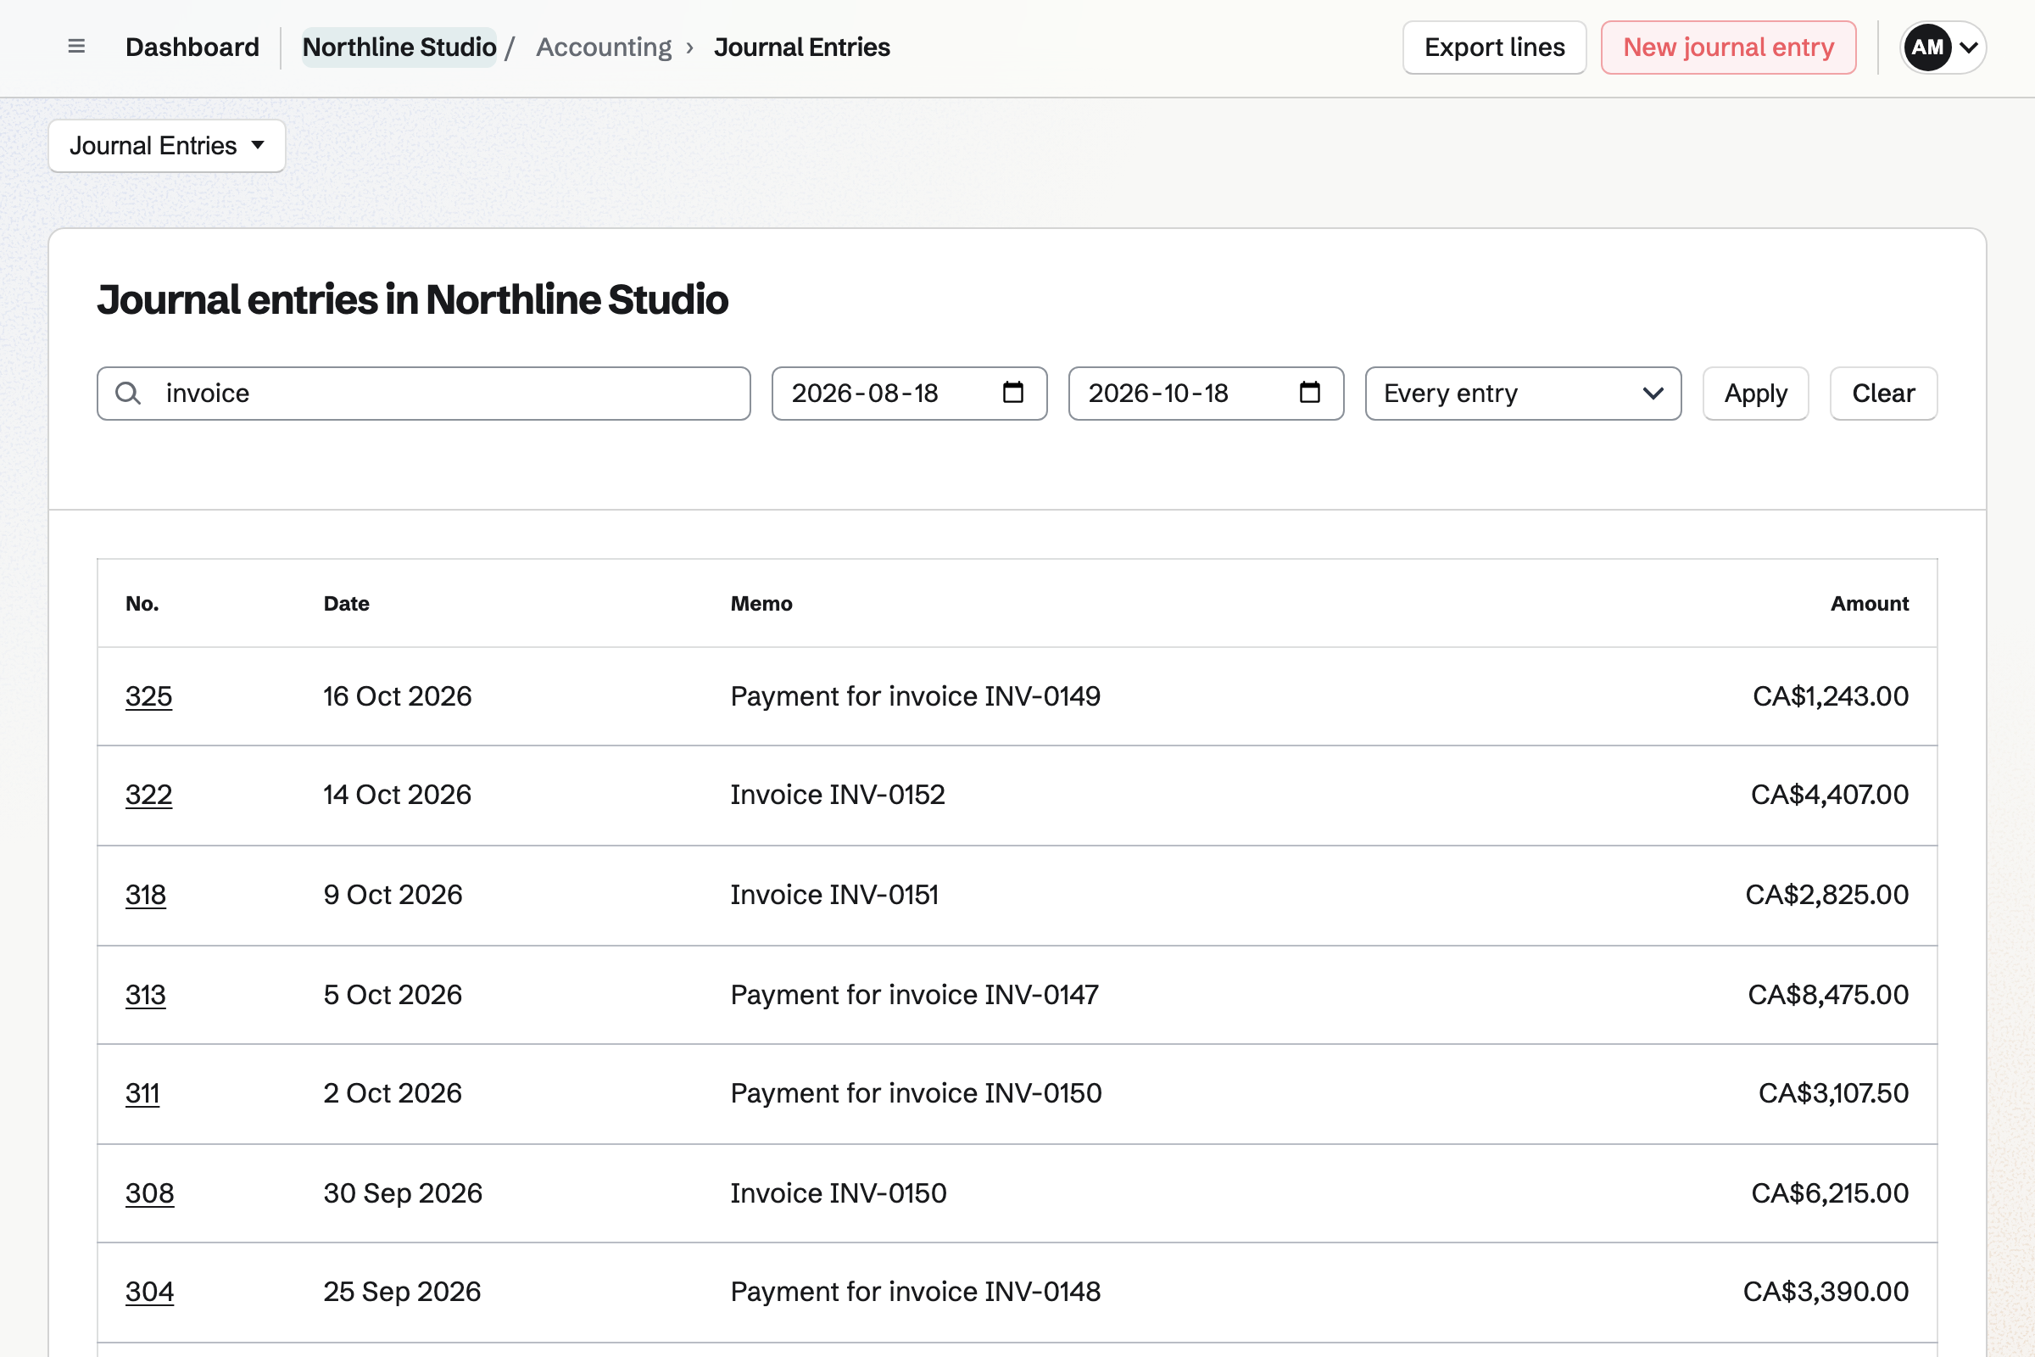
Task: Click amount CA$8,475.00
Action: pyautogui.click(x=1827, y=995)
